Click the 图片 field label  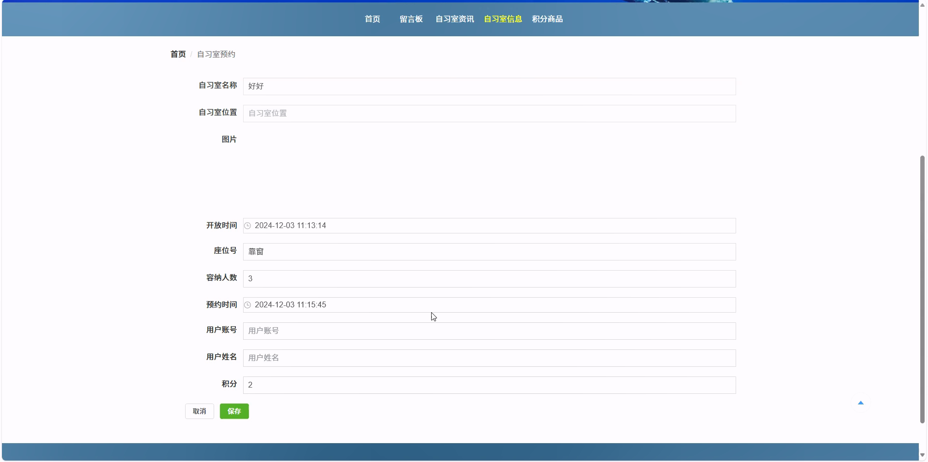[229, 139]
